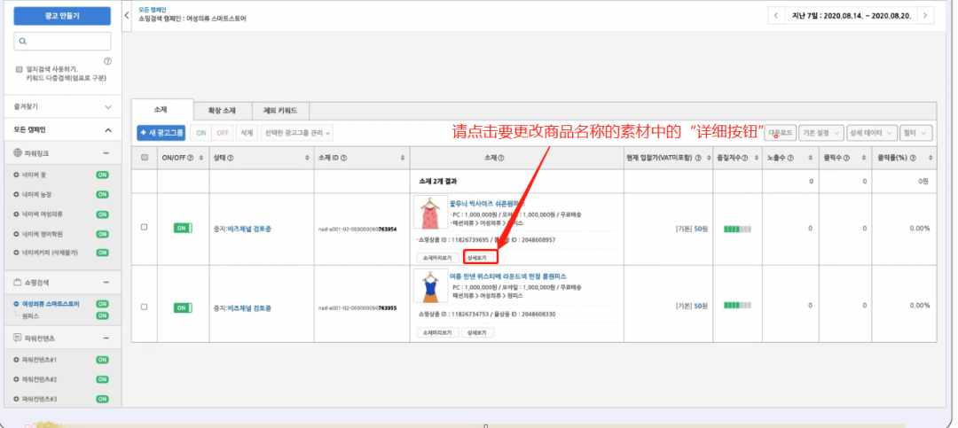
Task: Click the 다운로드 button
Action: pyautogui.click(x=781, y=133)
